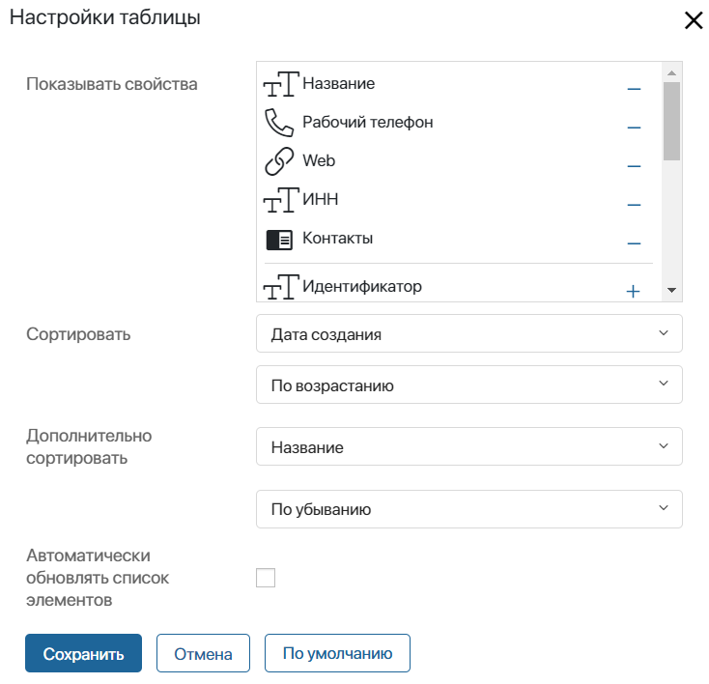Remove Рабочий телефон using its minus icon
Viewport: 709px width, 684px height.
coord(634,128)
